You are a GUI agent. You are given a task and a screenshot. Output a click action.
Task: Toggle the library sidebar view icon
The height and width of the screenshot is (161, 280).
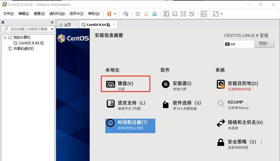click(166, 14)
